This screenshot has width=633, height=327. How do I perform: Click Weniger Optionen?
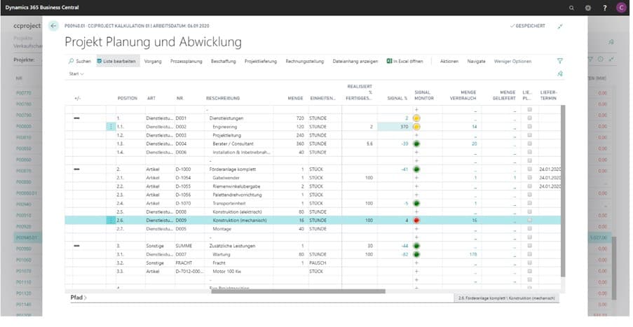point(512,62)
